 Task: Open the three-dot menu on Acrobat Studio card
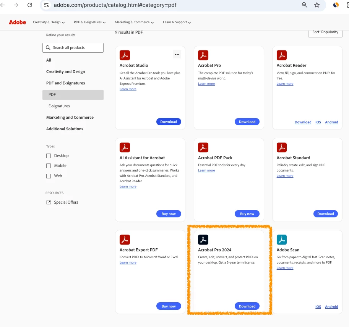coord(177,55)
